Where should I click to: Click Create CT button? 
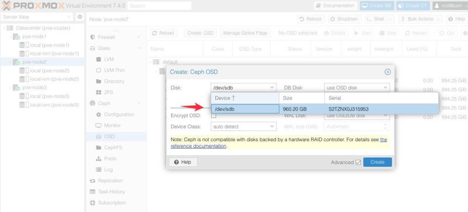[413, 5]
